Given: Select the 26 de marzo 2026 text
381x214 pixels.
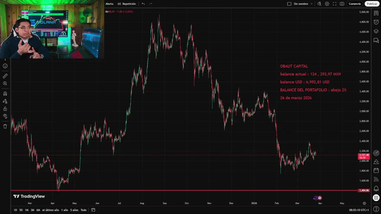Looking at the screenshot, I should click(296, 98).
